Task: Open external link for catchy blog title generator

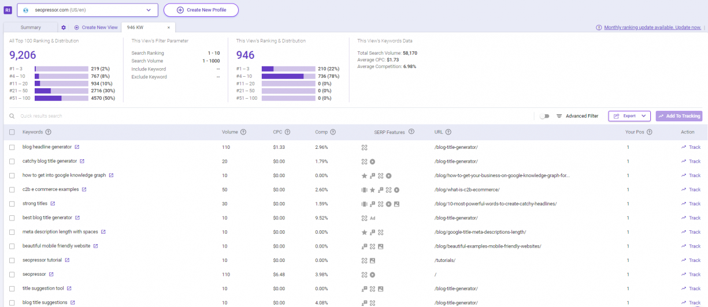Action: tap(82, 161)
